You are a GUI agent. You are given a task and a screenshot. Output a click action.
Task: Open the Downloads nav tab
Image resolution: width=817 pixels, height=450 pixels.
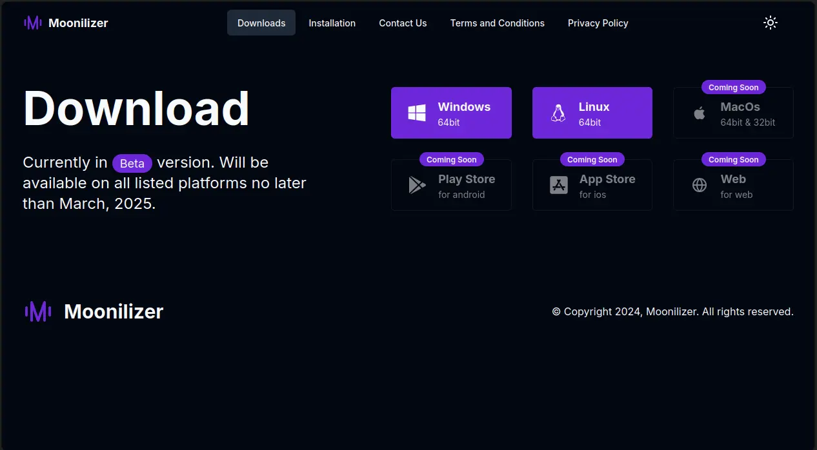pyautogui.click(x=261, y=23)
